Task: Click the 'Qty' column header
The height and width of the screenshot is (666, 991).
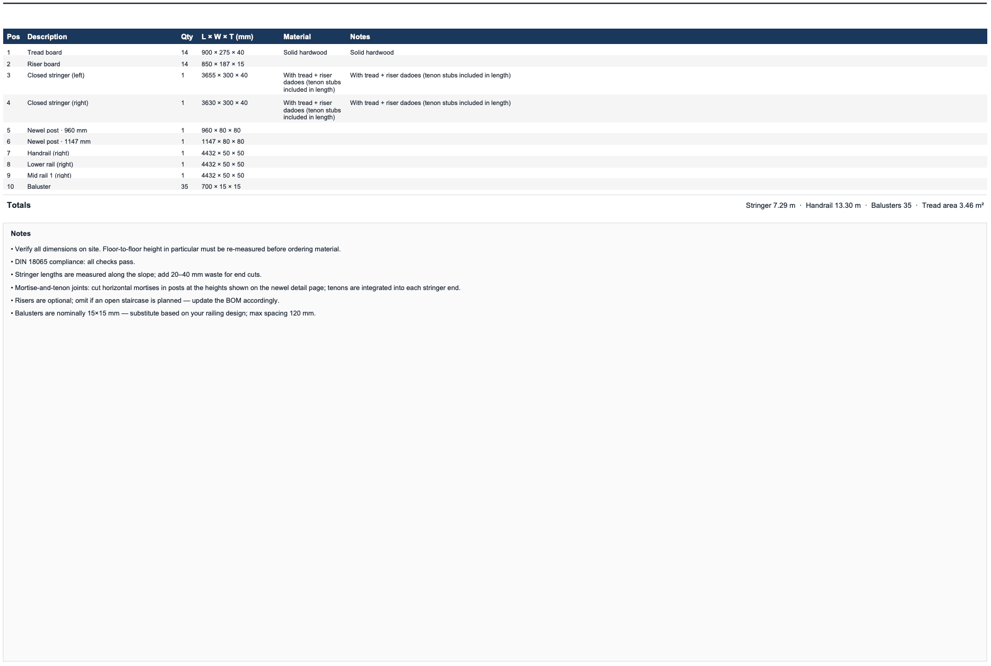Action: pos(187,37)
